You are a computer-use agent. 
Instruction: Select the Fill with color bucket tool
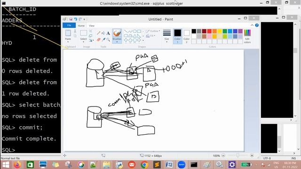103,33
